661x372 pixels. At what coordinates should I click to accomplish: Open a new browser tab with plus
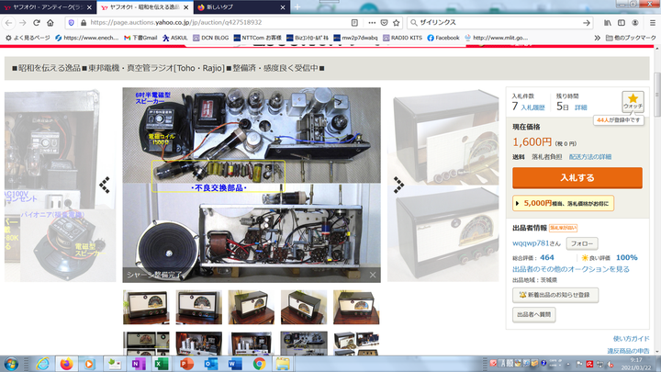(297, 6)
